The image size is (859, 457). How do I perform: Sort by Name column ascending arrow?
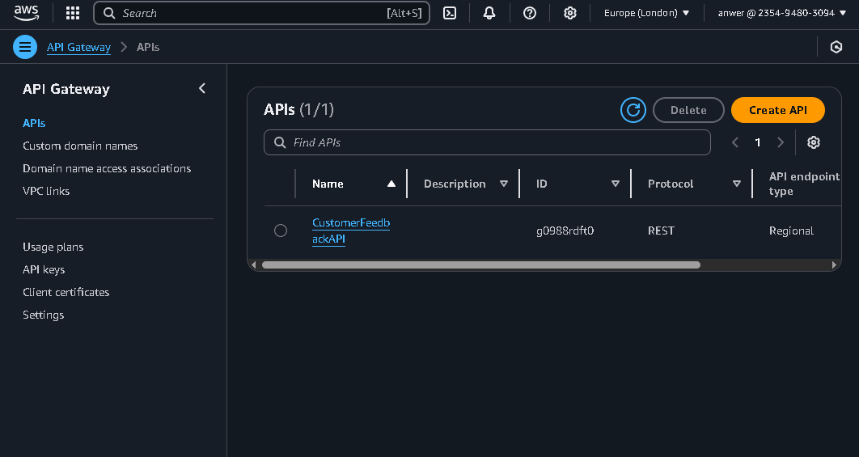click(x=391, y=184)
